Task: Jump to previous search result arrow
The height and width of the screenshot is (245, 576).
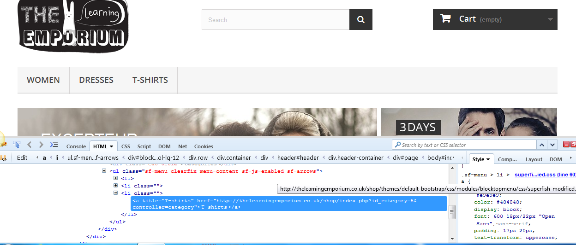Action: [x=542, y=145]
